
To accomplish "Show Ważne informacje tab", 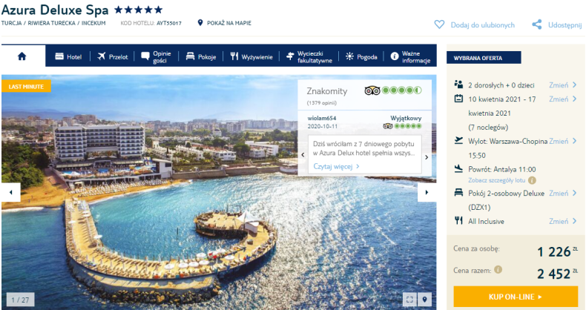I will click(x=411, y=57).
